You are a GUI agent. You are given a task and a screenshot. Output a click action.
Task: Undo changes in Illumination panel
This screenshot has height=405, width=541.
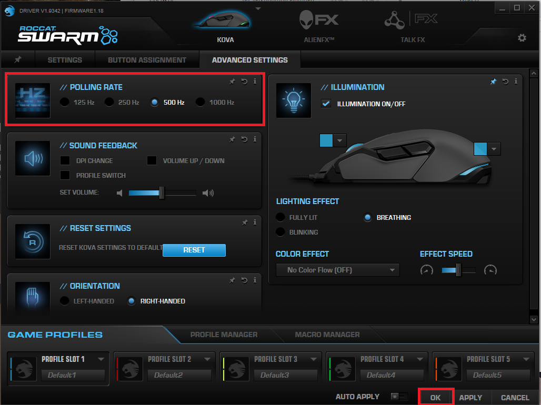(x=505, y=82)
